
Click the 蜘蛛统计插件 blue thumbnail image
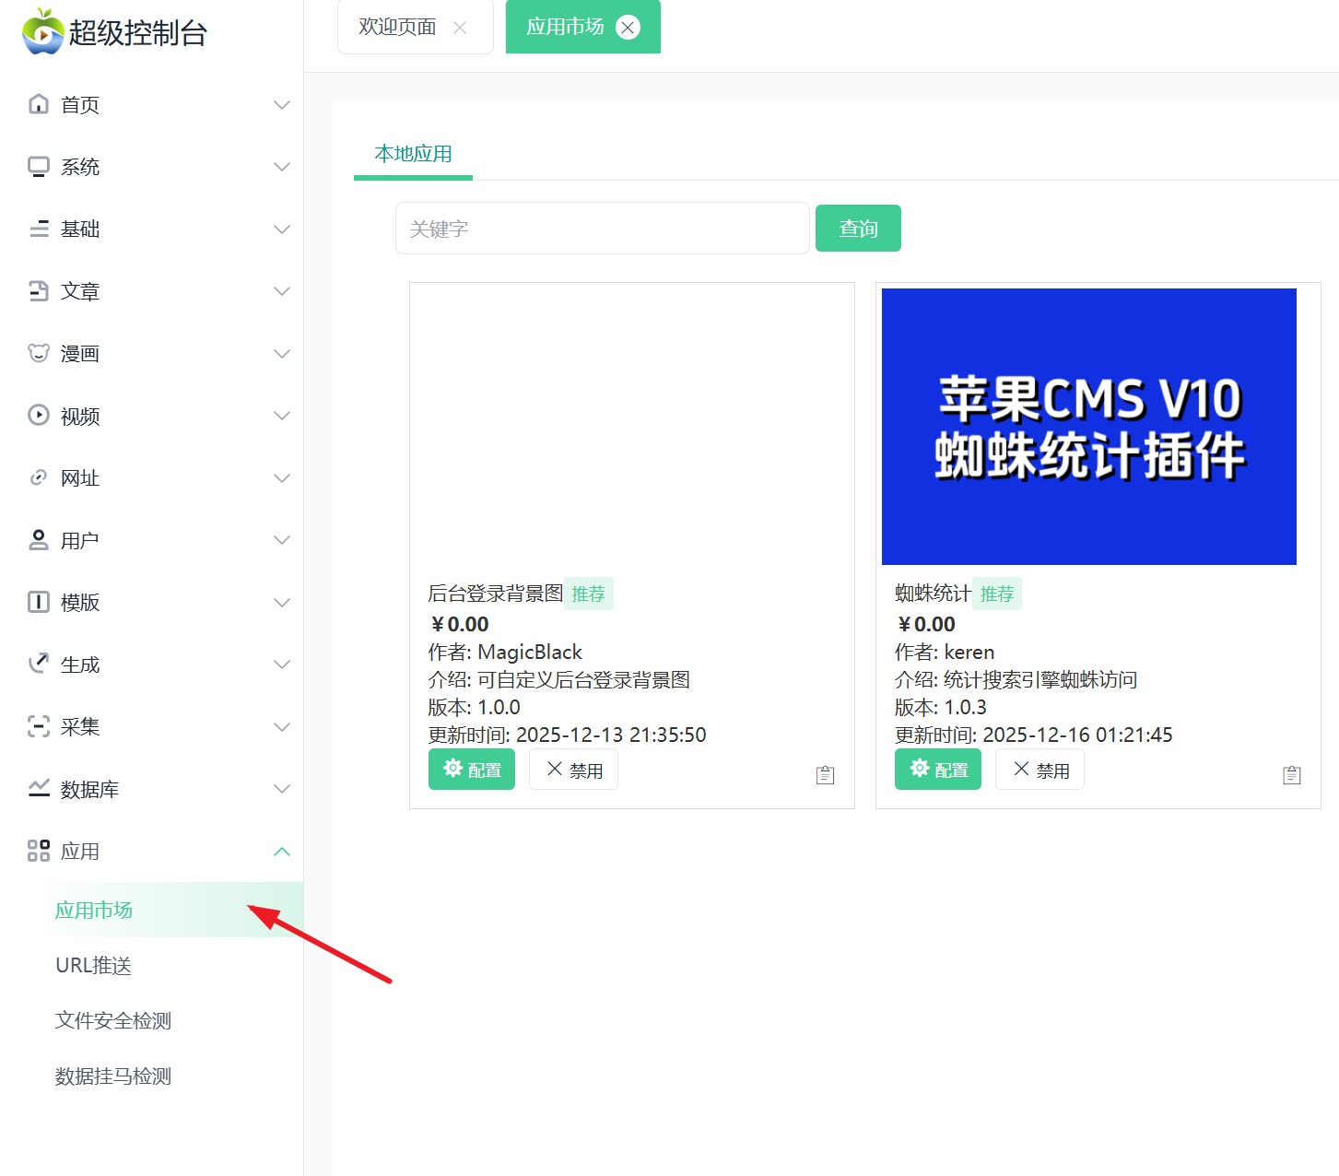point(1089,427)
